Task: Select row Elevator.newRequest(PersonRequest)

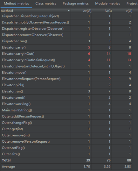Action: point(66,79)
